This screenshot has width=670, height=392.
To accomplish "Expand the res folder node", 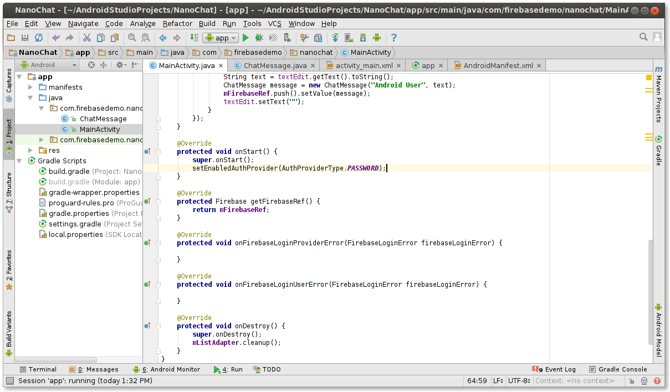I will coord(30,151).
